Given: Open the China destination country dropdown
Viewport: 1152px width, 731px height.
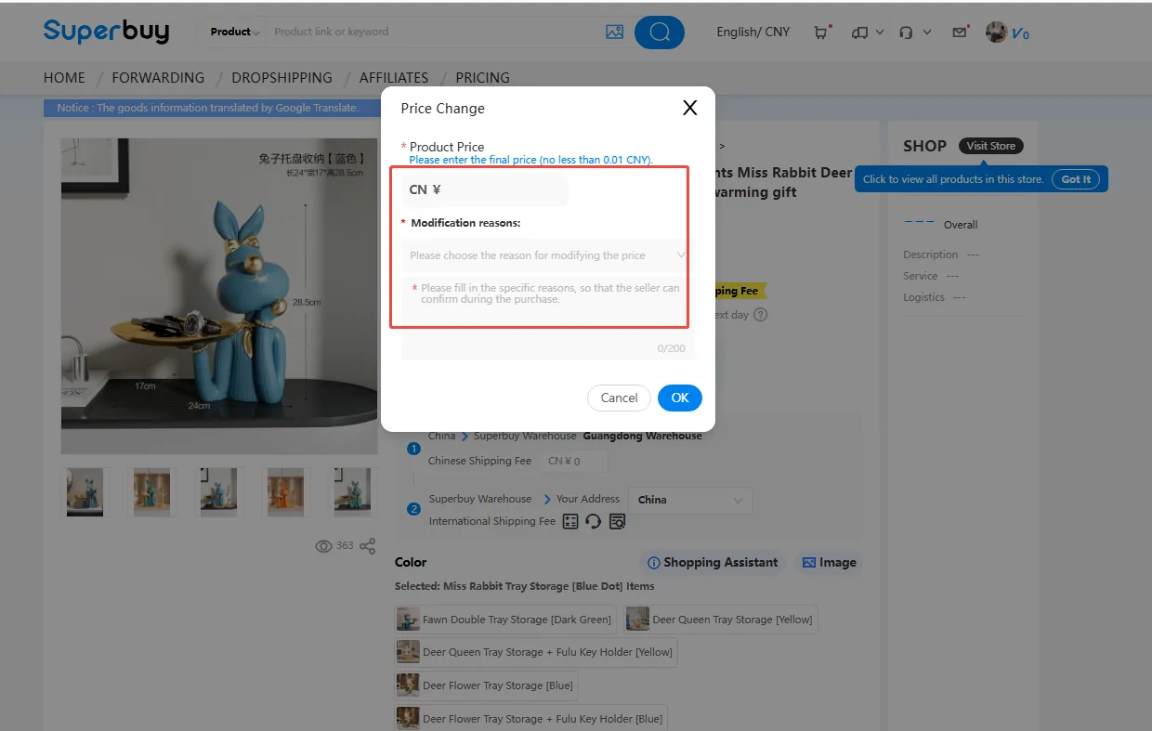Looking at the screenshot, I should [690, 500].
